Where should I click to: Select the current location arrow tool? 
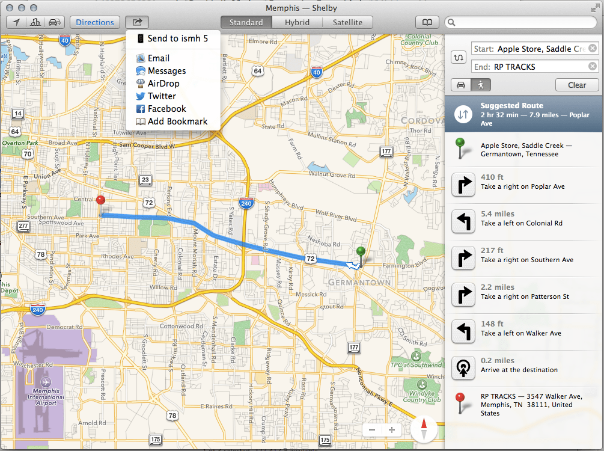tap(16, 22)
